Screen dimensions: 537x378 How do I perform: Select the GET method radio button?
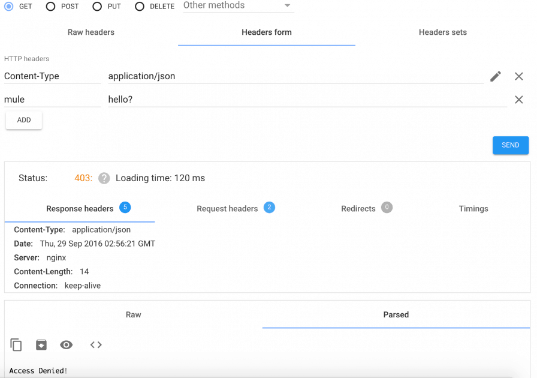click(9, 6)
